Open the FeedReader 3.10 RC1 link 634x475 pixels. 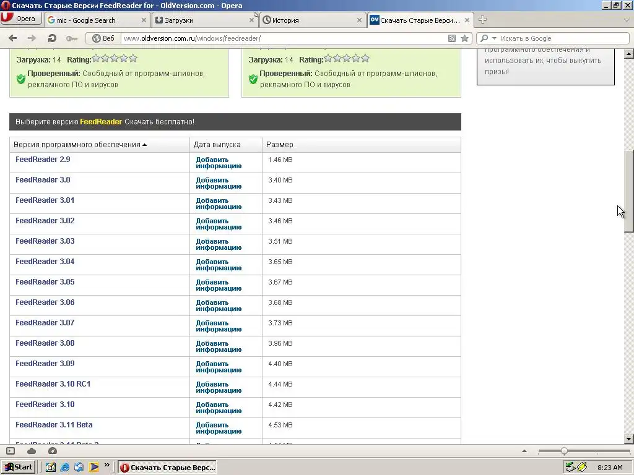53,383
